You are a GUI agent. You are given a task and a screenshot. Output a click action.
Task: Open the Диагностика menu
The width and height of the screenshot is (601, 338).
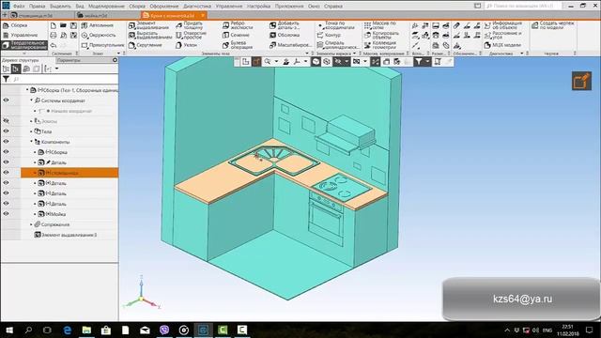(x=197, y=7)
